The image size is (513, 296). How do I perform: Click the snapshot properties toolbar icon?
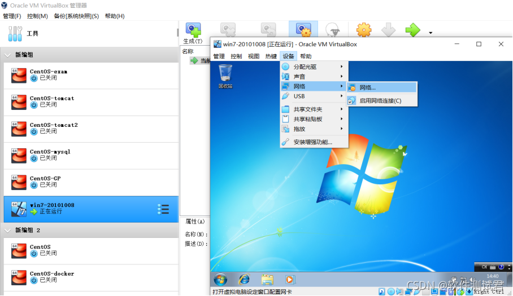click(x=303, y=30)
